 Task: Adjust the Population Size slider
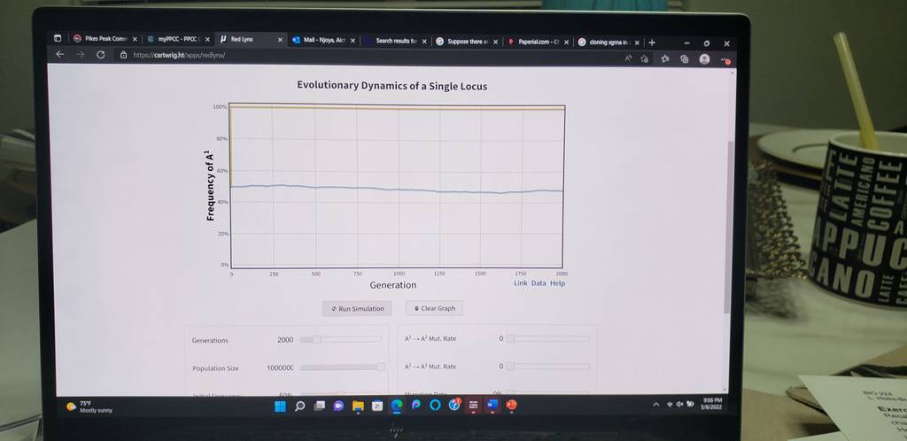(x=343, y=367)
